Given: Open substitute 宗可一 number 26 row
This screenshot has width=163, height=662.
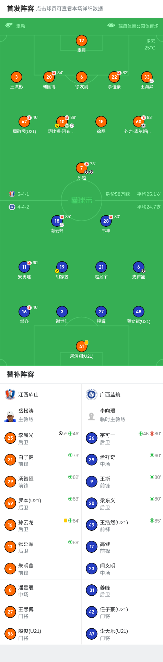Looking at the screenshot, I should coord(122,438).
